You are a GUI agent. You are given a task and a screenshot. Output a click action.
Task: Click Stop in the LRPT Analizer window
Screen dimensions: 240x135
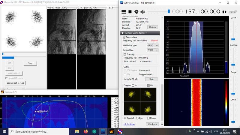point(30,63)
